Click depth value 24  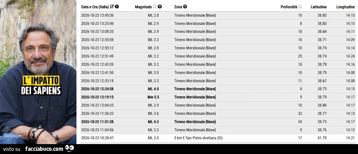pyautogui.click(x=300, y=122)
